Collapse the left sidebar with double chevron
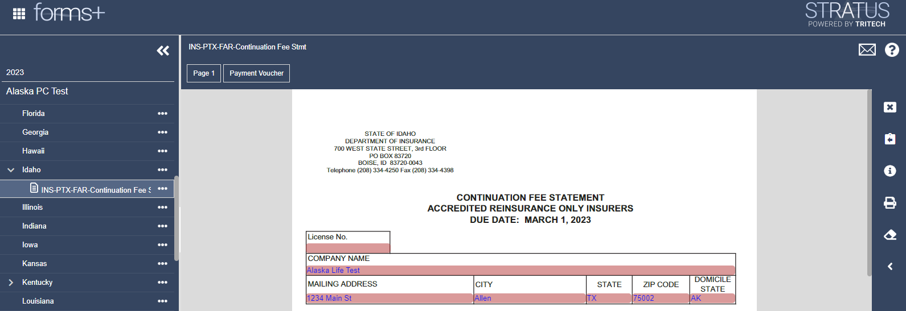This screenshot has height=311, width=906. pos(163,51)
